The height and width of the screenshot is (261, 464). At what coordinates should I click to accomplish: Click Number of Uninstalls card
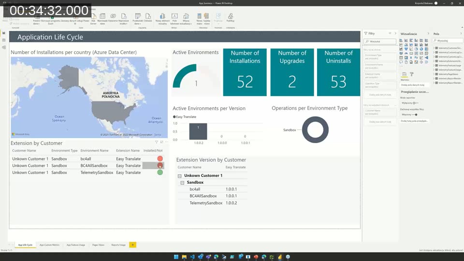click(x=338, y=72)
